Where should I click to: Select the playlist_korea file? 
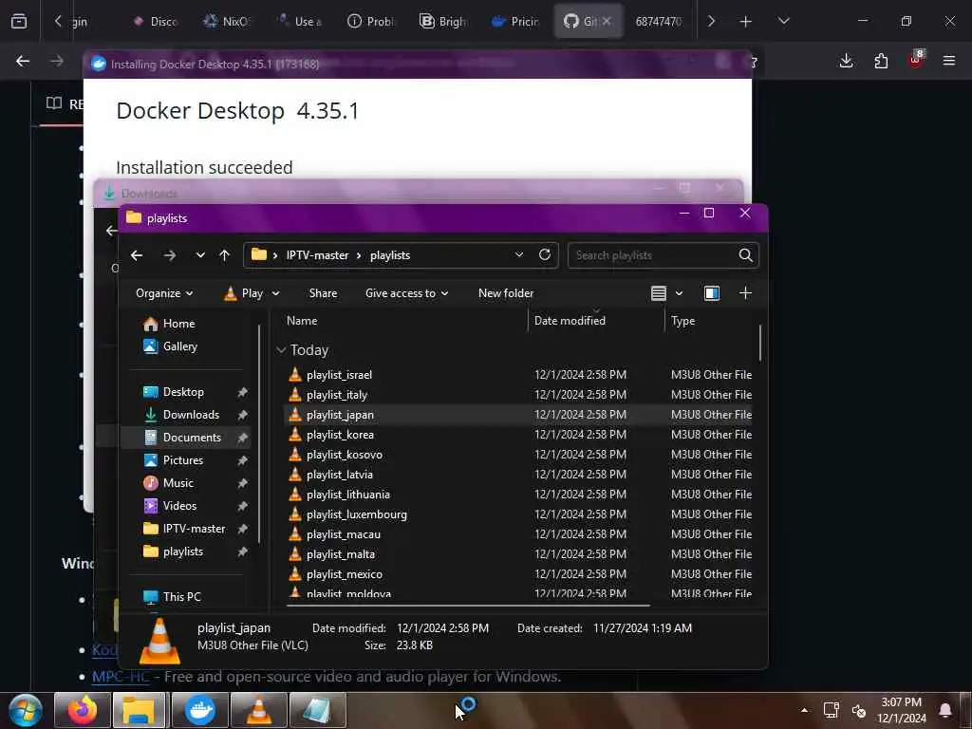point(340,435)
